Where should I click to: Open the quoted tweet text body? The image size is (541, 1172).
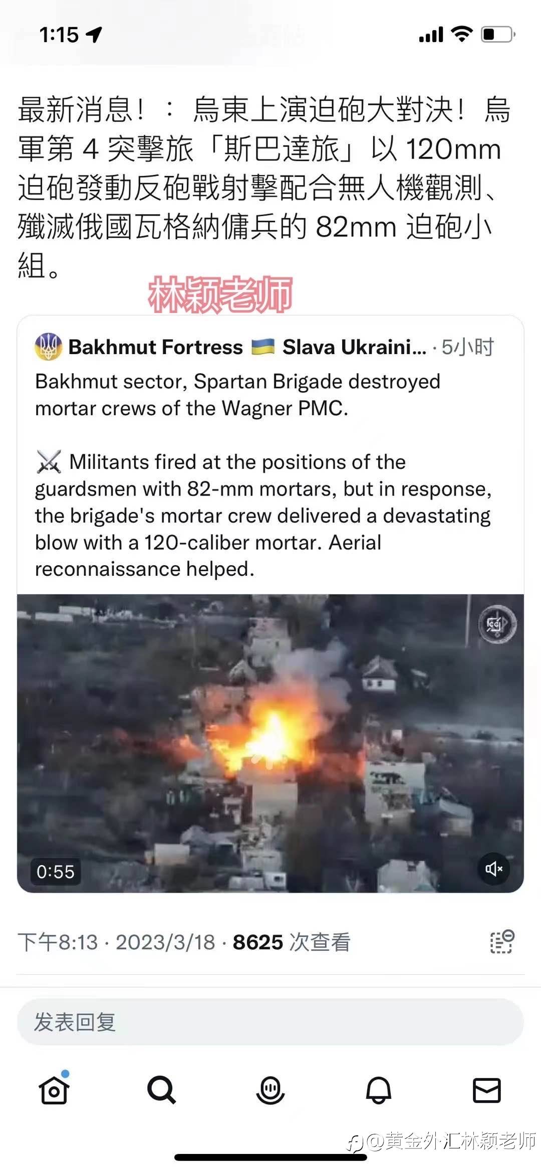click(x=263, y=475)
